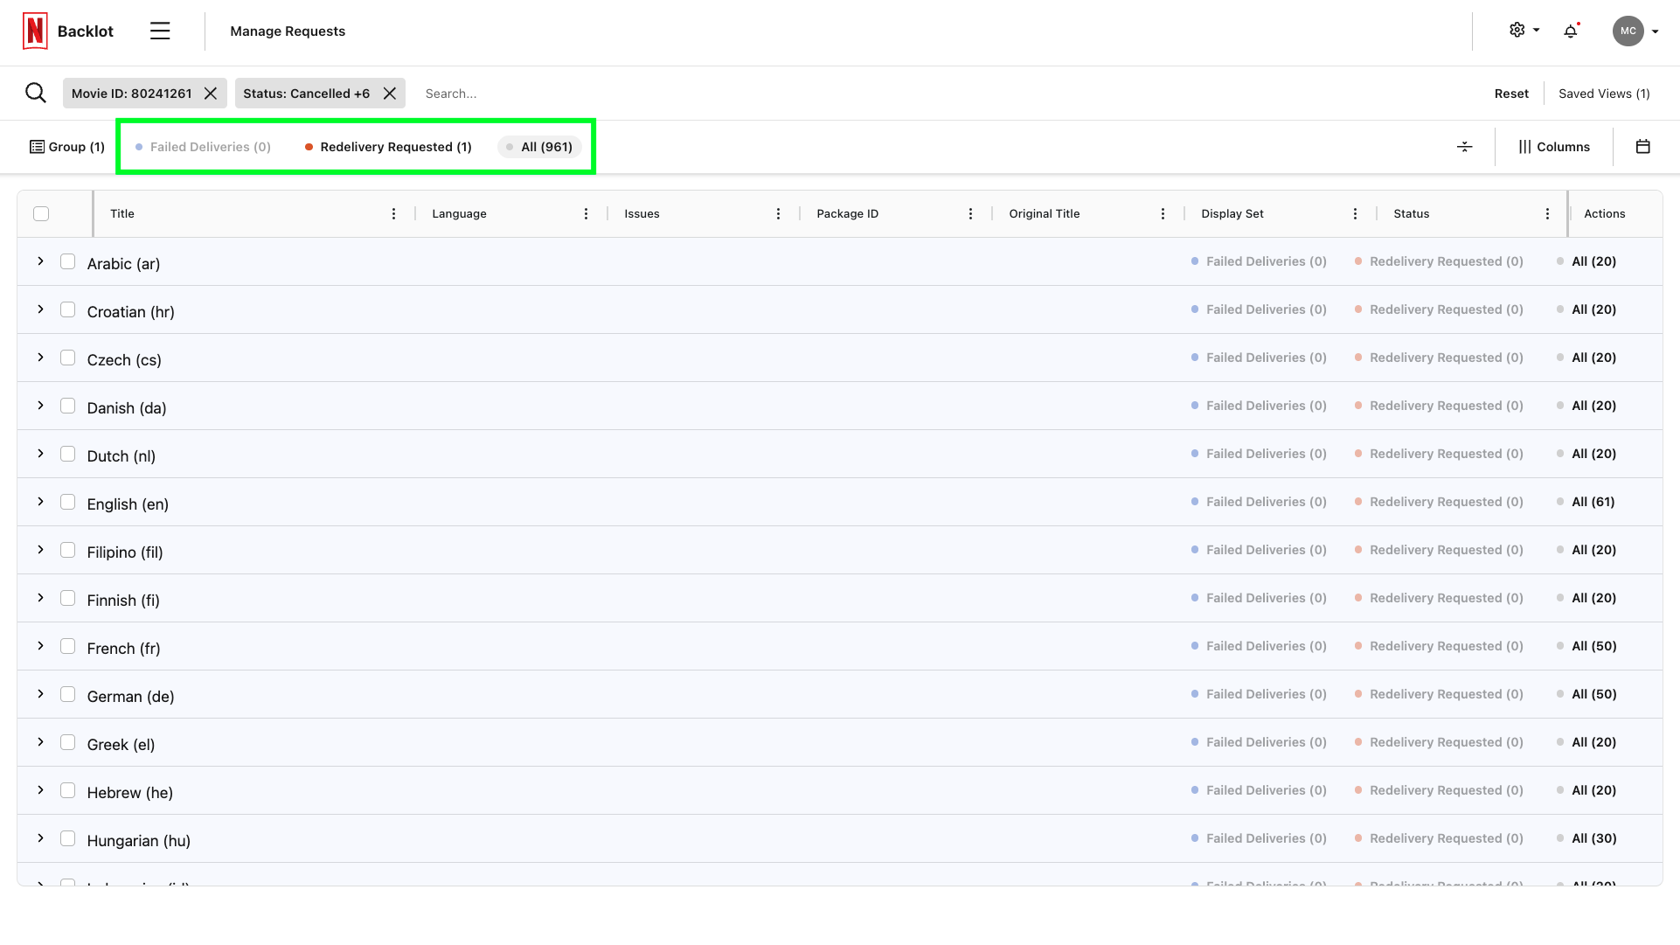Screen dimensions: 1680x945
Task: Select the Arabic (ar) row checkbox
Action: 67,261
